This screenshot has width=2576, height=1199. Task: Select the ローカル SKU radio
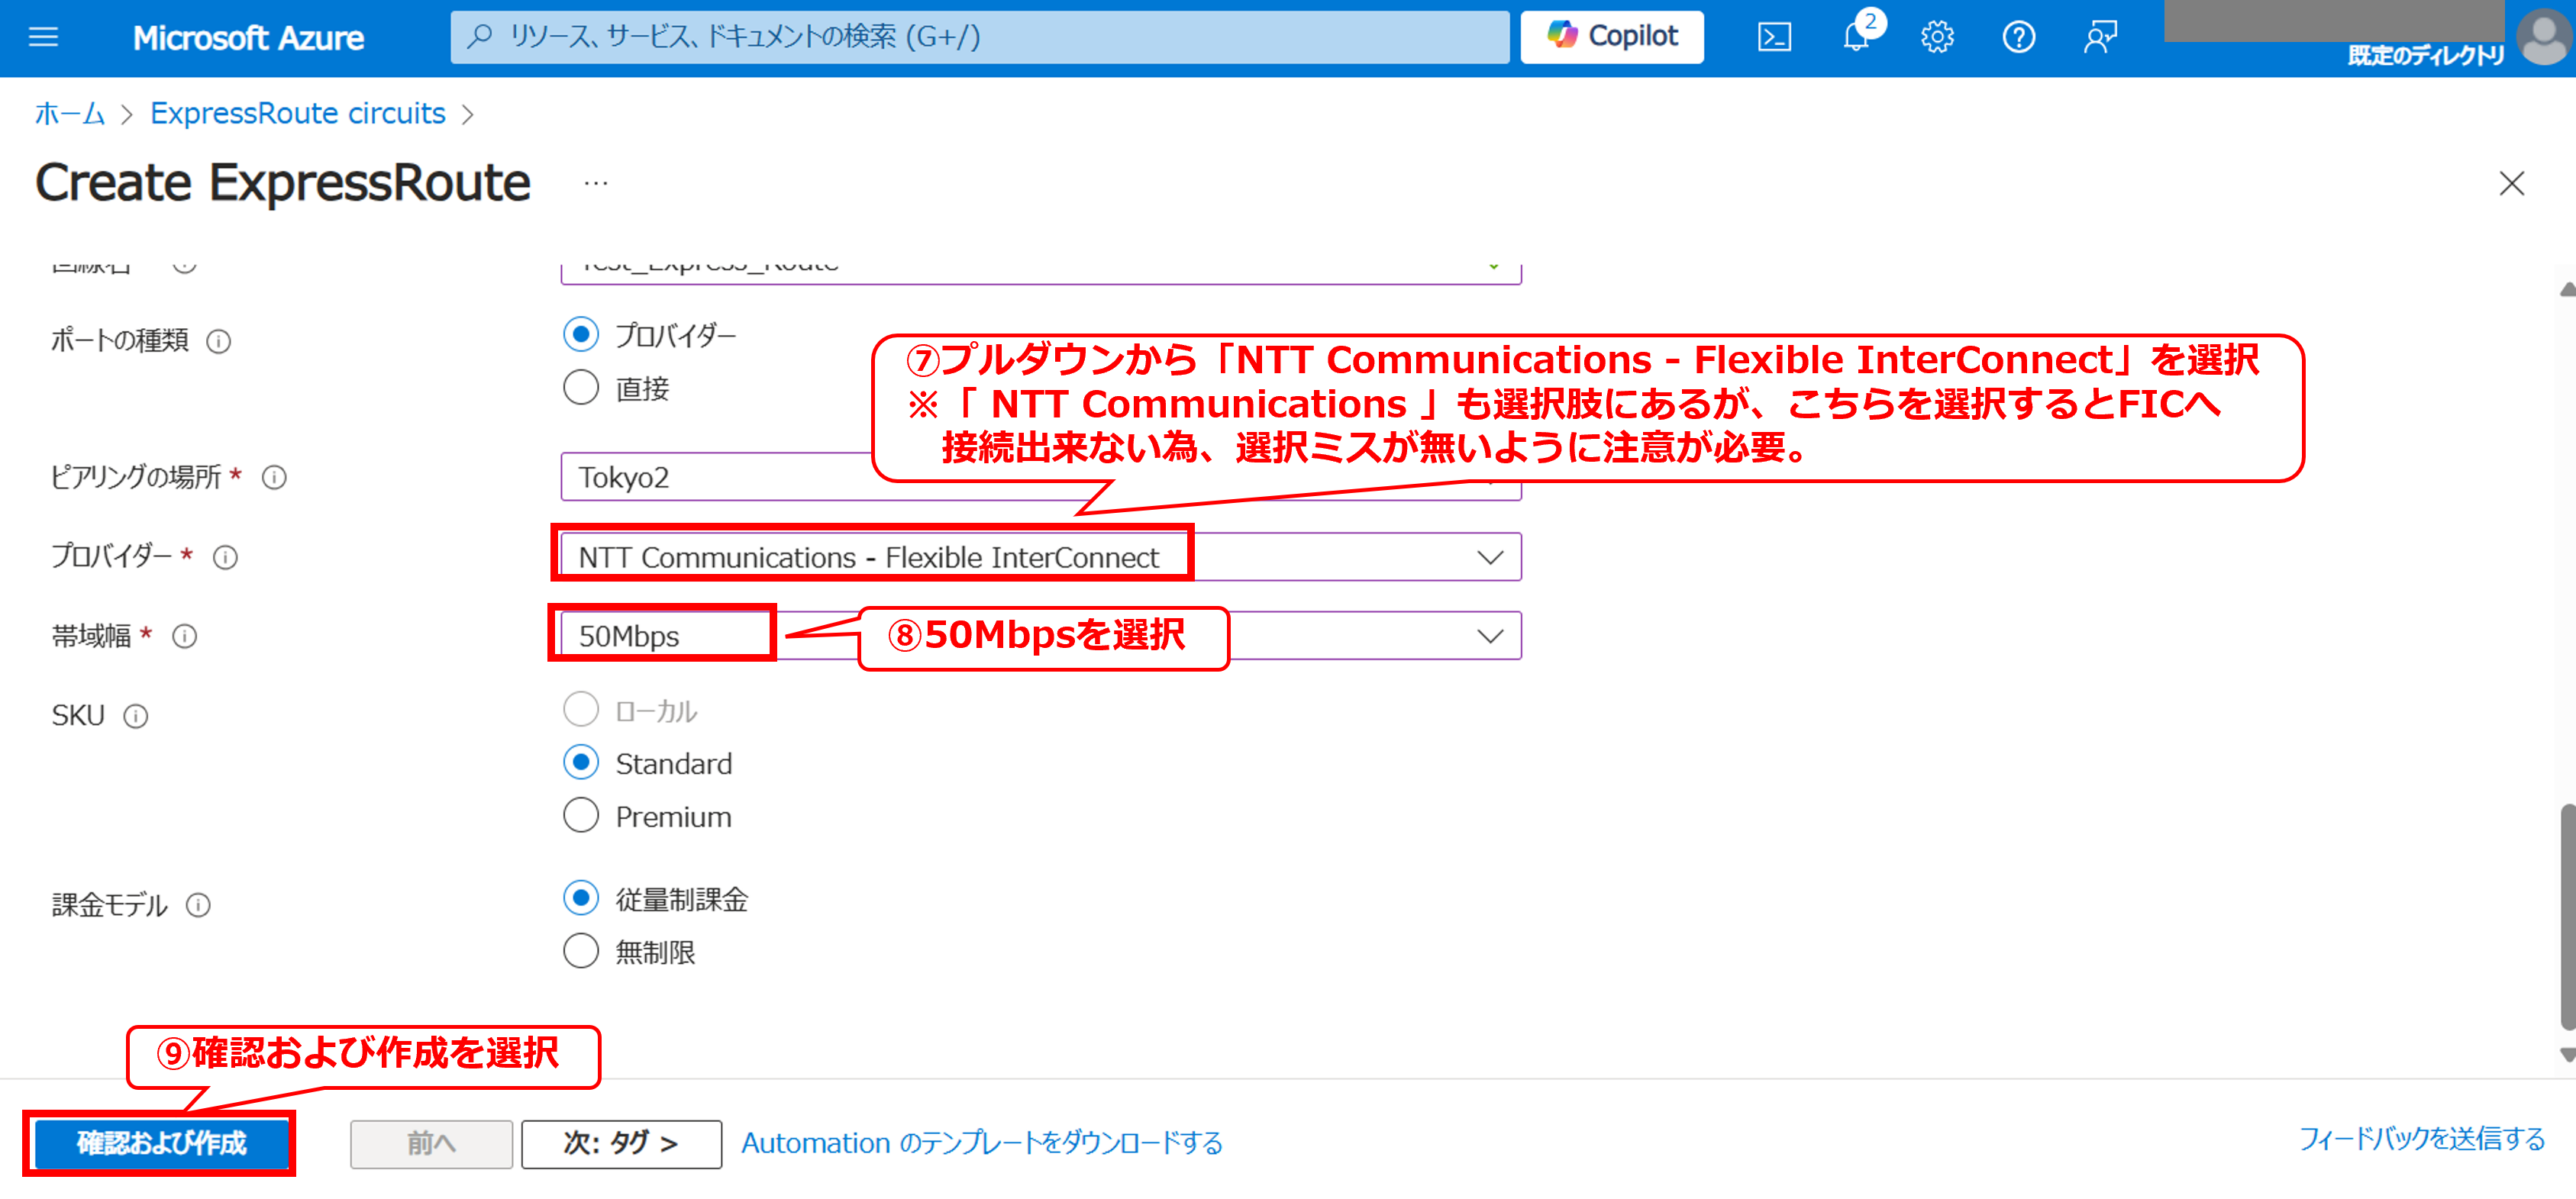[x=581, y=709]
